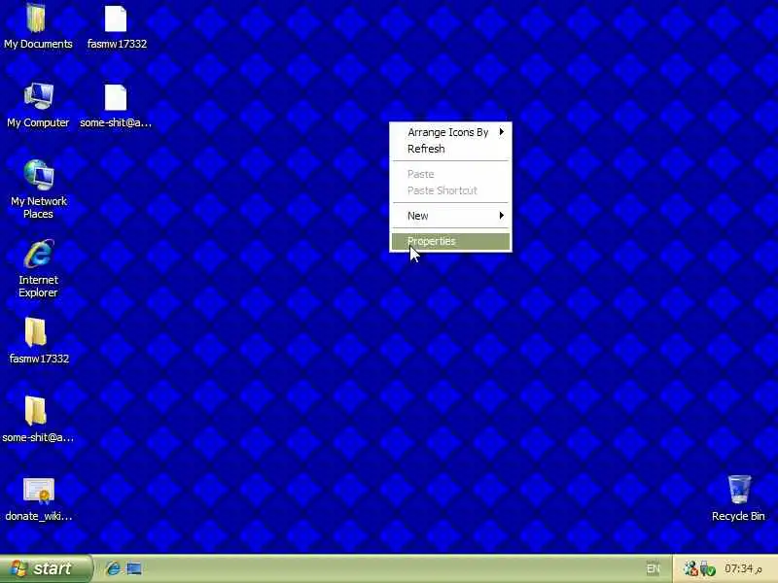The height and width of the screenshot is (583, 778).
Task: Click the disabled Paste menu entry
Action: click(x=450, y=174)
